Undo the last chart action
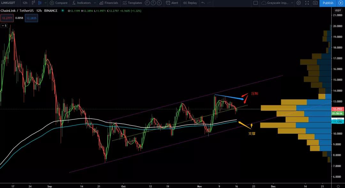Viewport: 345px width, 188px height. coord(203,3)
